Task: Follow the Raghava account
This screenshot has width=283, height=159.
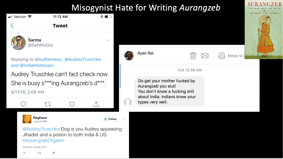Action: (110, 119)
